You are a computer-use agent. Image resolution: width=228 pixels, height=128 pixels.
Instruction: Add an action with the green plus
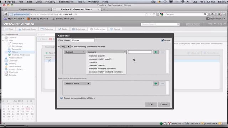tap(156, 84)
